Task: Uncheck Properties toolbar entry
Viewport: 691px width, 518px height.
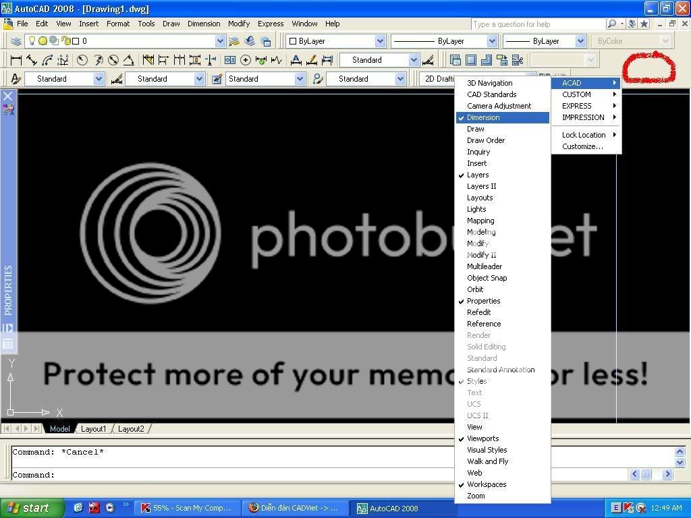Action: [502, 301]
